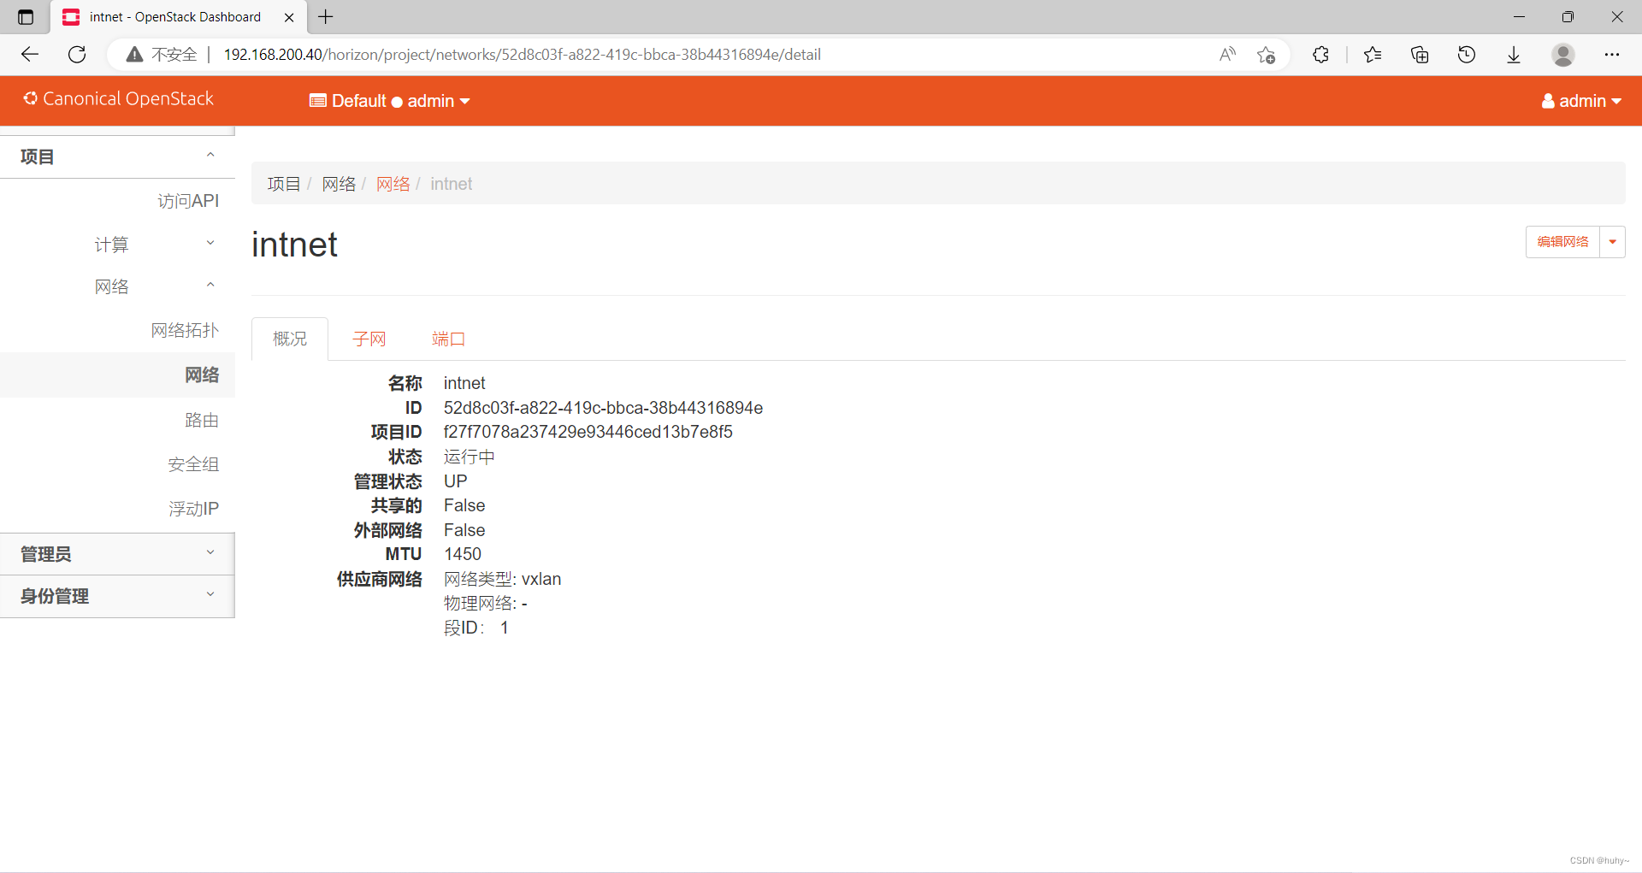
Task: Click the 网络类型: vxlan text
Action: [x=502, y=579]
